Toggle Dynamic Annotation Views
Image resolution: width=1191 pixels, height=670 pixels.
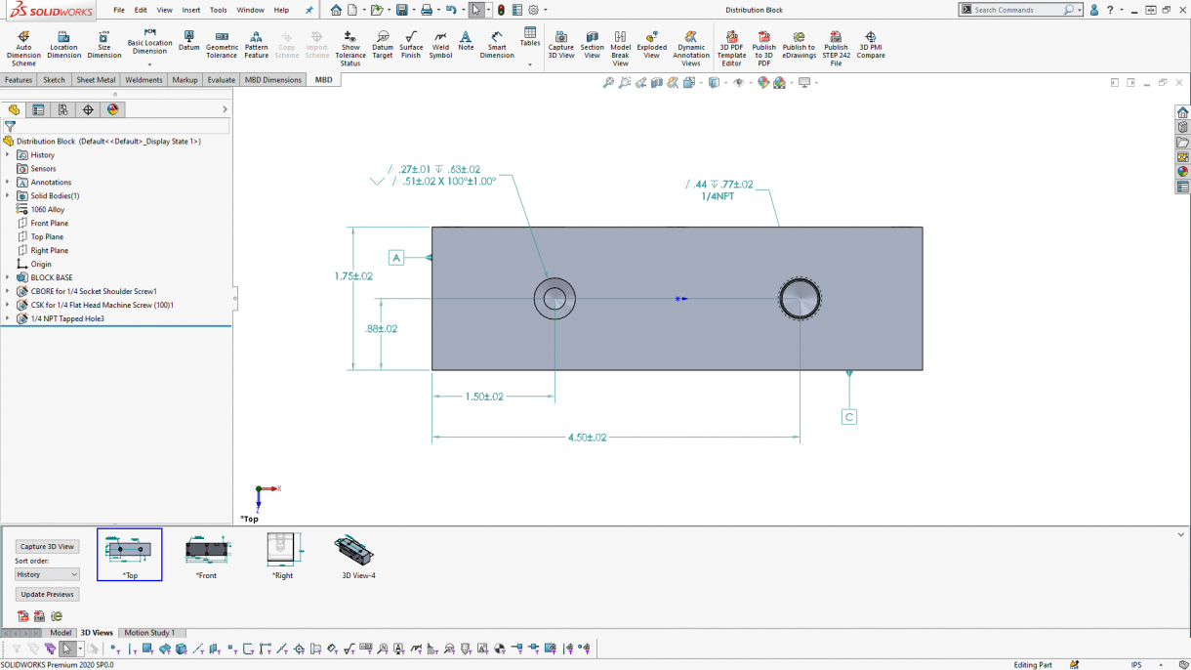pos(691,48)
